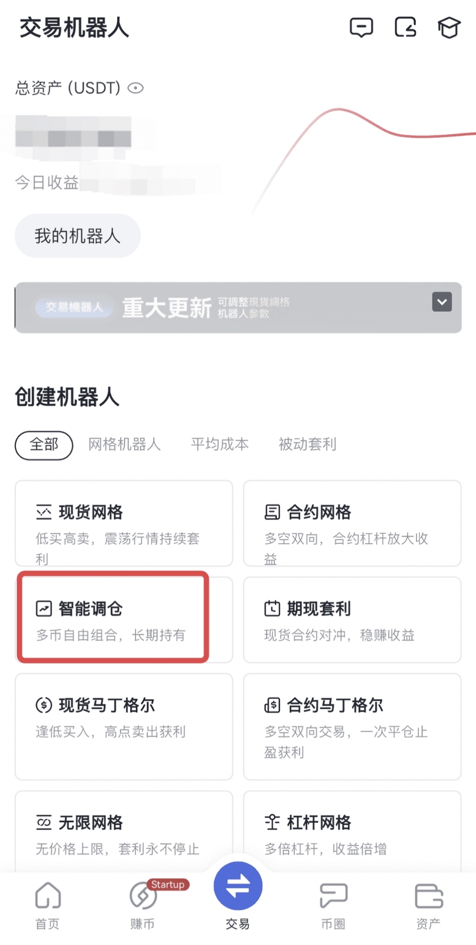Screen dimensions: 476x945
Task: Tap the blue 交易 swap button
Action: point(238,887)
